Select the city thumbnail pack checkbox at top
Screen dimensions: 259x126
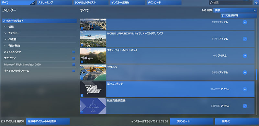click(82, 28)
